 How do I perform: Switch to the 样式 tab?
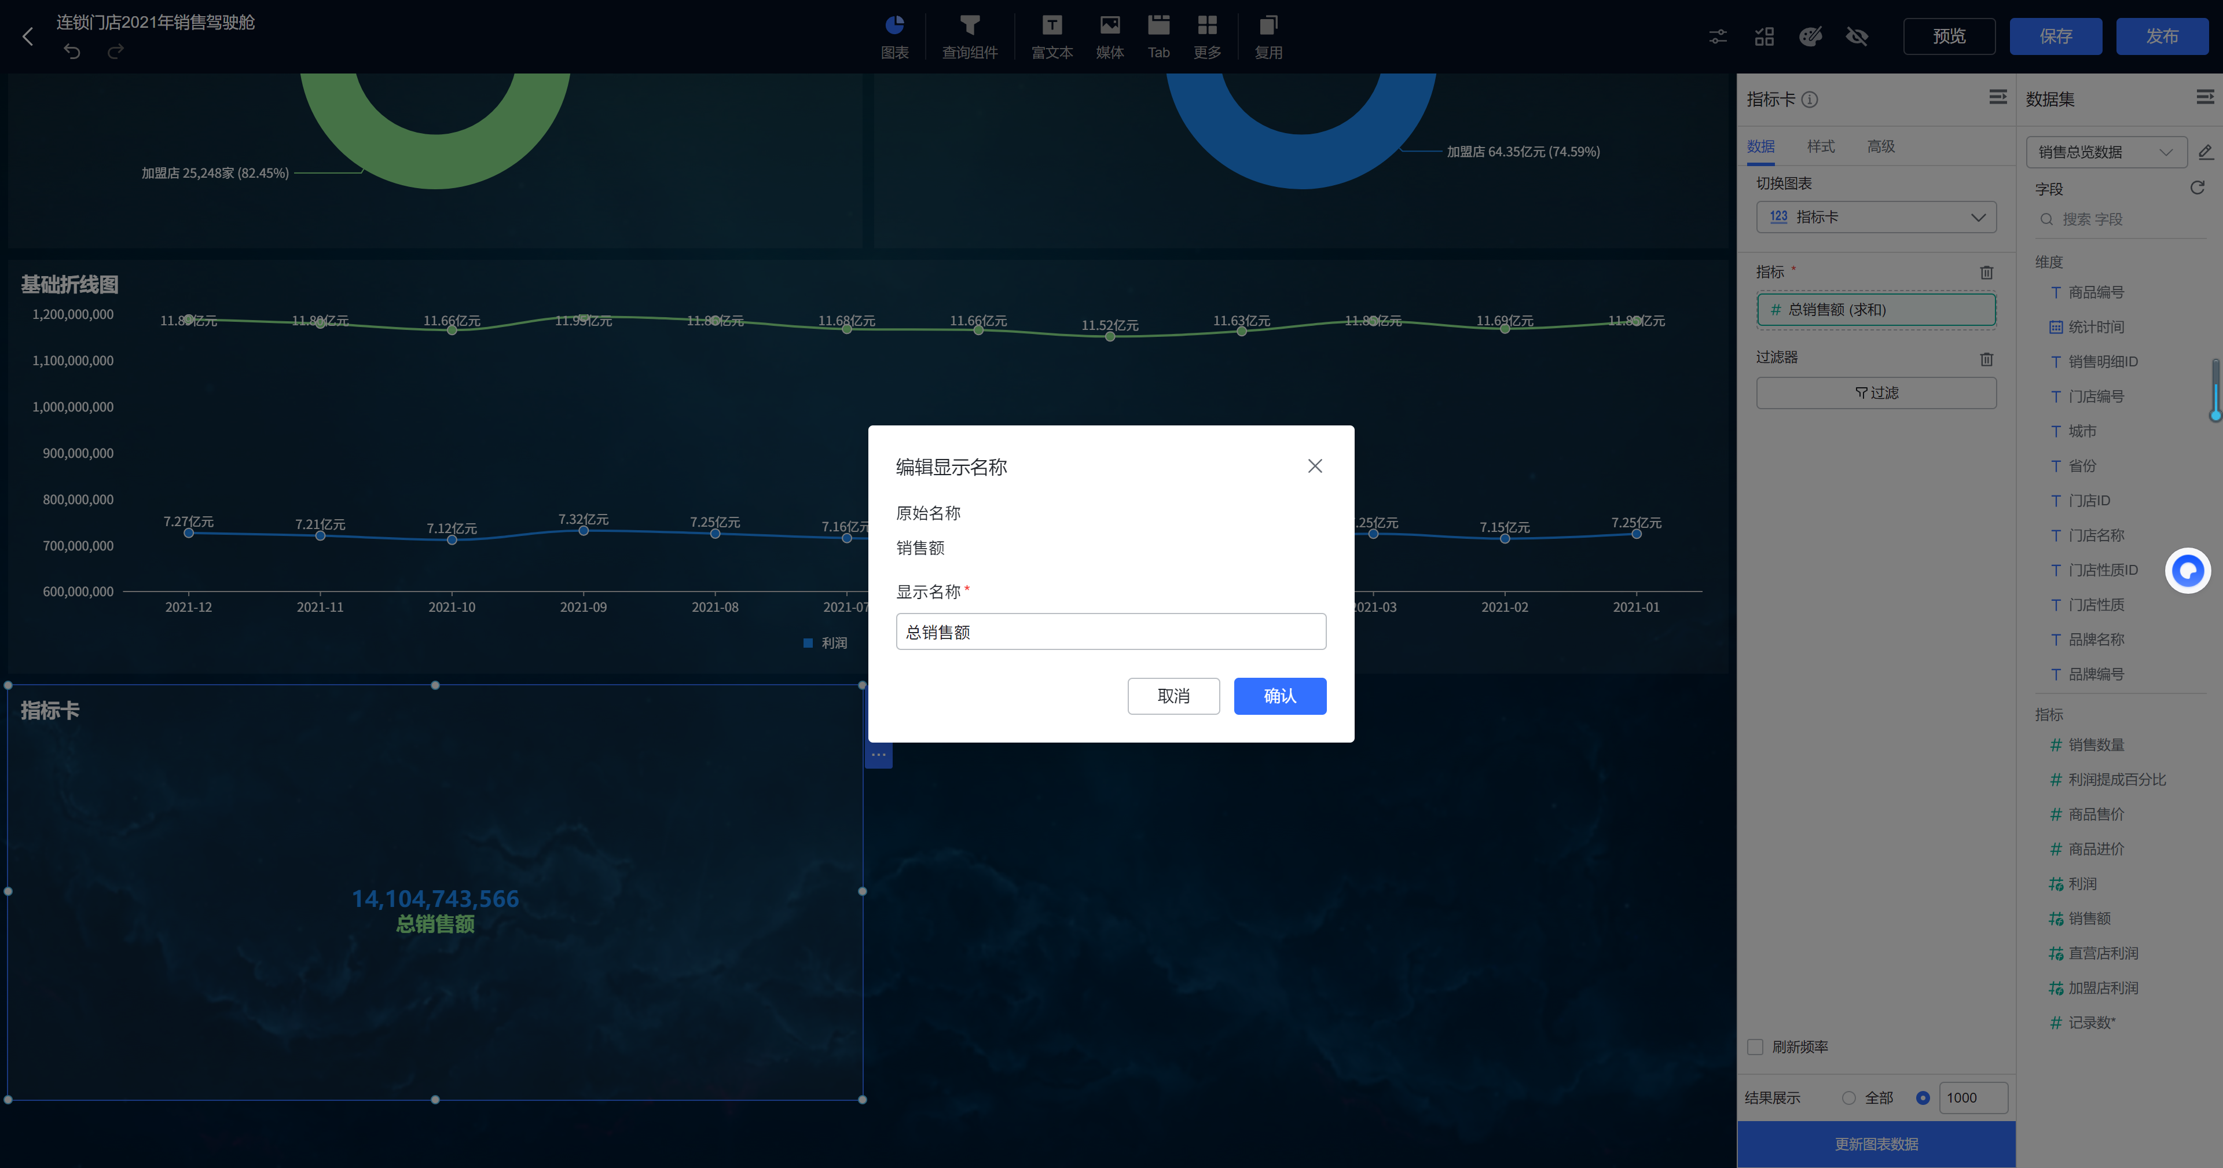point(1820,146)
